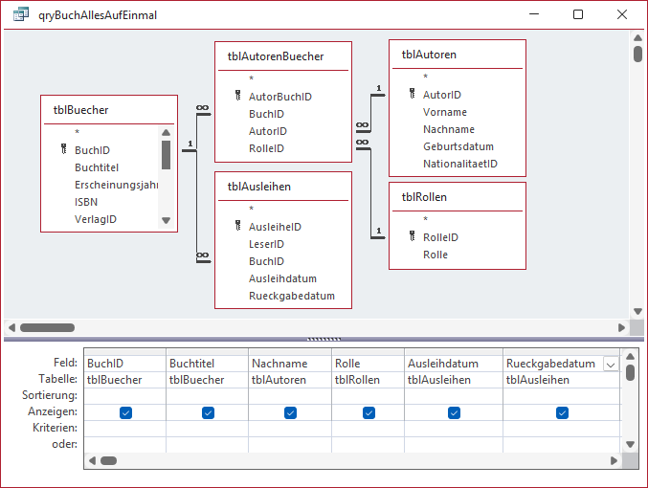Click the up arrow of the tblBuecher field list

pyautogui.click(x=167, y=133)
